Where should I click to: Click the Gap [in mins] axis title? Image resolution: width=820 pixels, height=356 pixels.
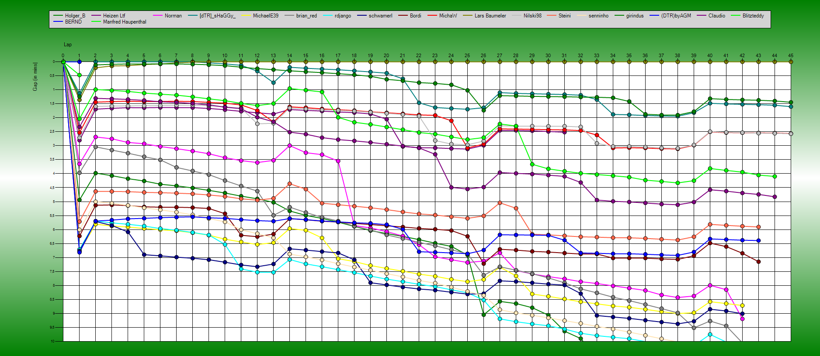(x=35, y=77)
